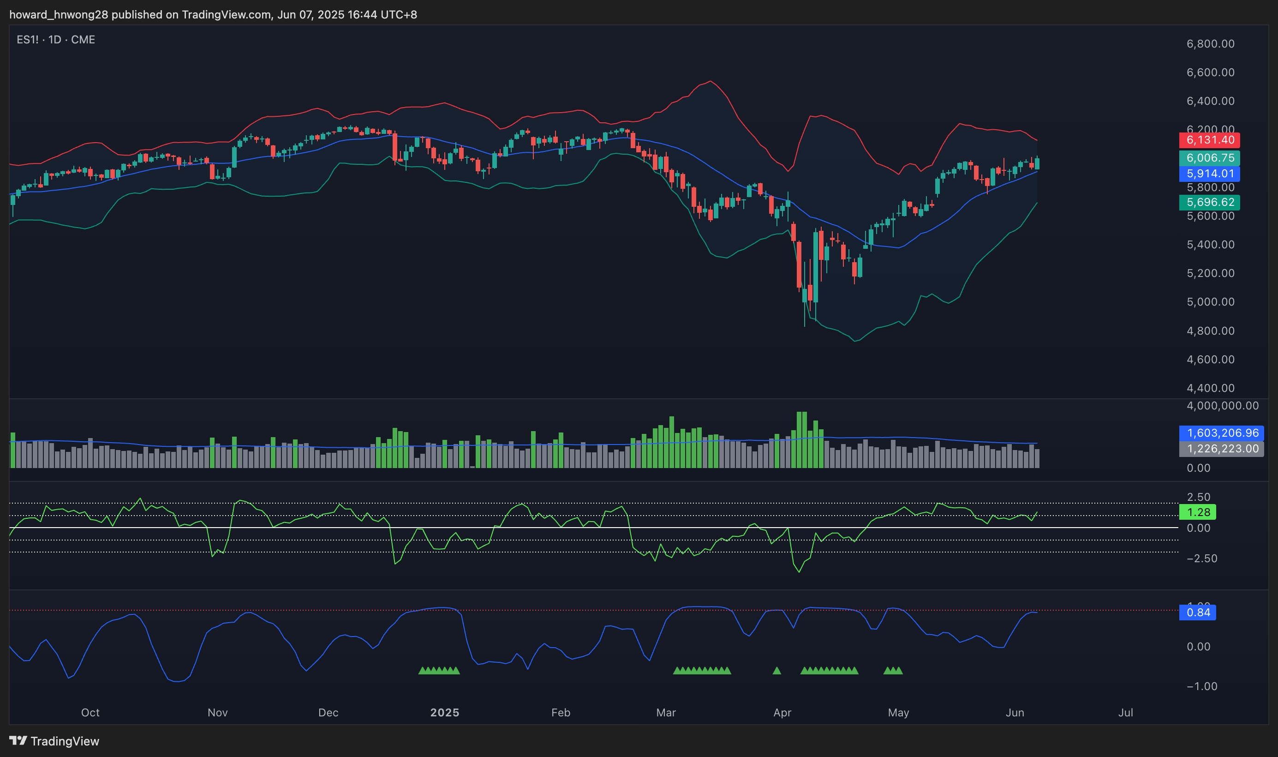Click the howard_hnwong28 published header text

pyautogui.click(x=213, y=14)
